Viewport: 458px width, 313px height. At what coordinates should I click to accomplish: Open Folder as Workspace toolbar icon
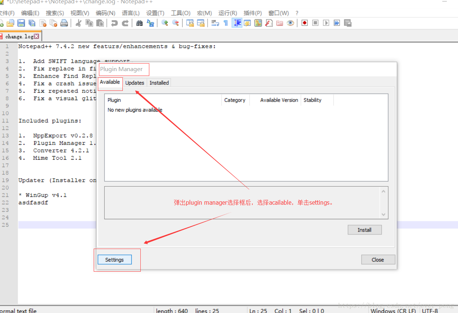pyautogui.click(x=280, y=23)
